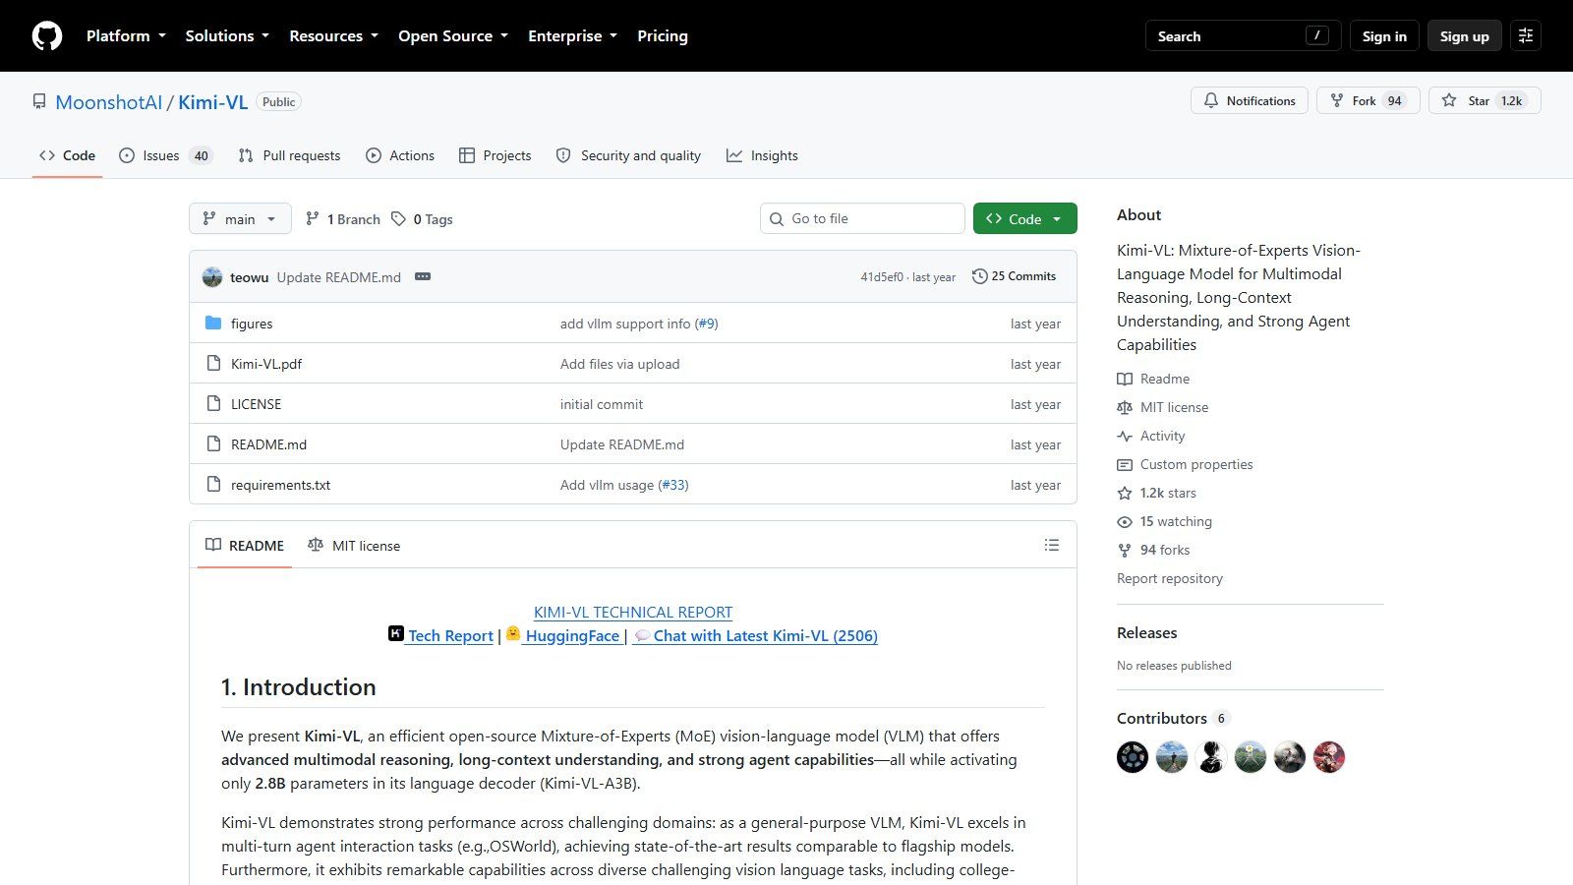The height and width of the screenshot is (885, 1573).
Task: Open KIMI-VL TECHNICAL REPORT link
Action: pyautogui.click(x=633, y=612)
